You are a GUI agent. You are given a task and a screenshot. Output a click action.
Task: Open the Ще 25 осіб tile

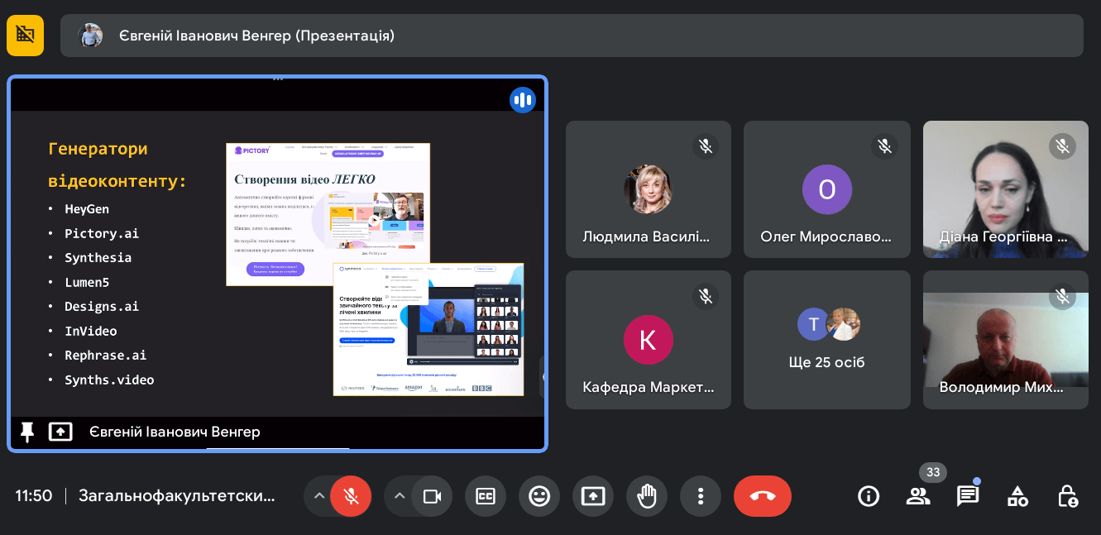click(826, 339)
